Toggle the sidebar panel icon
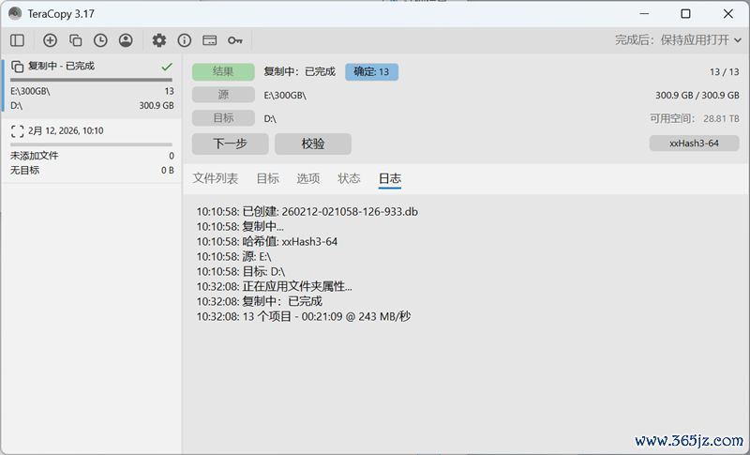The image size is (750, 455). 17,40
